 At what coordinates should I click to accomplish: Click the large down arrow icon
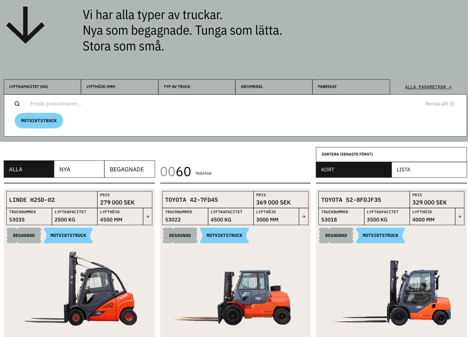(x=25, y=25)
